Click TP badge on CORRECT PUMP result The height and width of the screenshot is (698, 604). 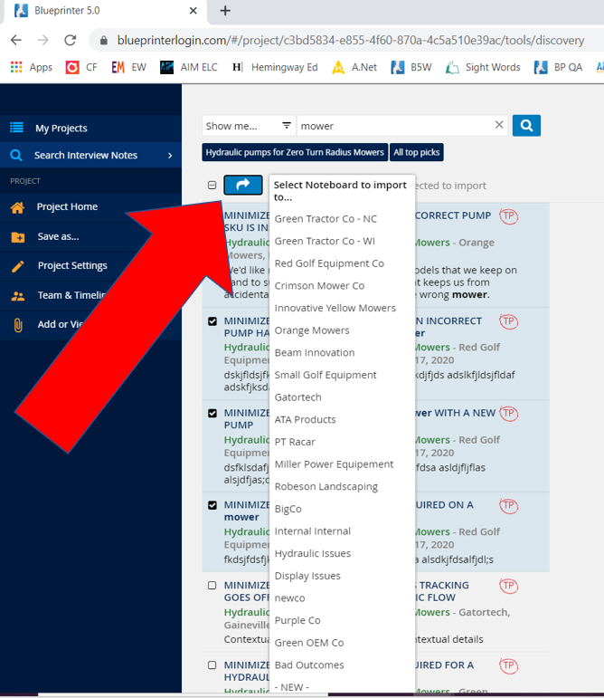pyautogui.click(x=508, y=216)
